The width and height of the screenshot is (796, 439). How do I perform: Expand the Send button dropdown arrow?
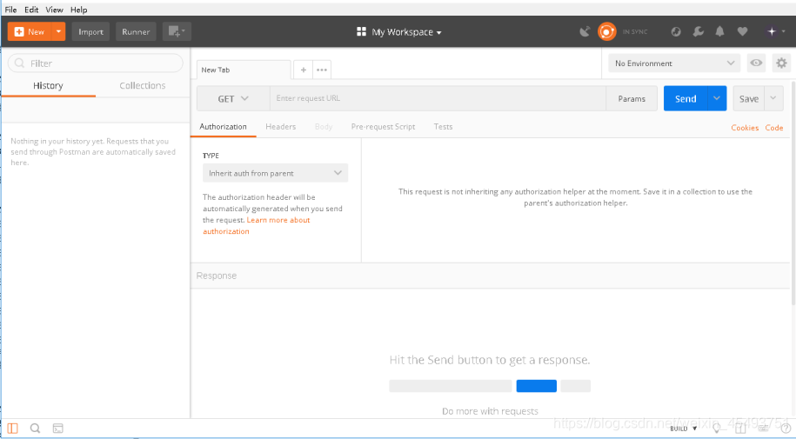click(716, 98)
